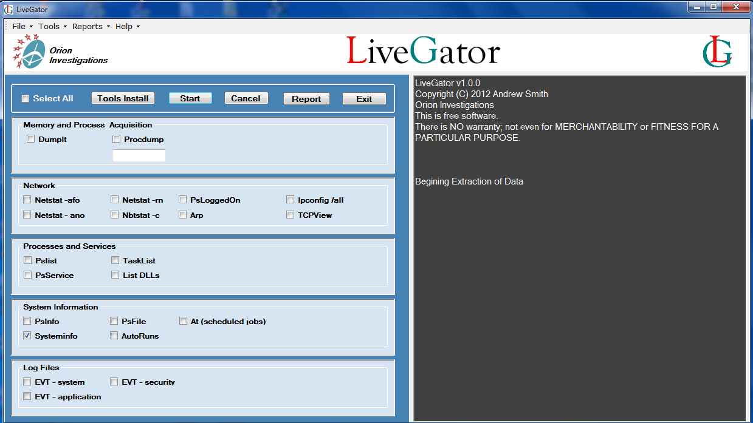753x423 pixels.
Task: Tick the PsService checkbox
Action: pyautogui.click(x=27, y=275)
